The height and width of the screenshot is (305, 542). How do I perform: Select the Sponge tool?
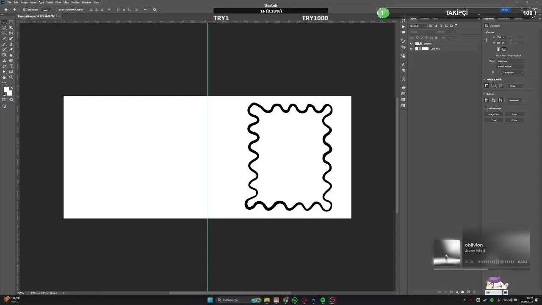(x=11, y=61)
